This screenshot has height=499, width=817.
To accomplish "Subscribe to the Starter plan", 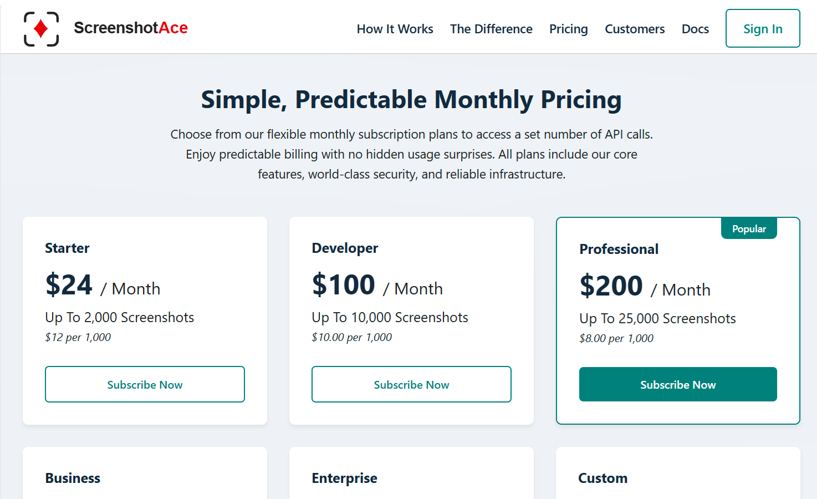I will click(x=145, y=384).
